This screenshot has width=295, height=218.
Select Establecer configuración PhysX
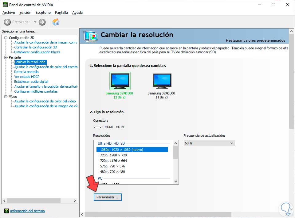tap(37, 52)
